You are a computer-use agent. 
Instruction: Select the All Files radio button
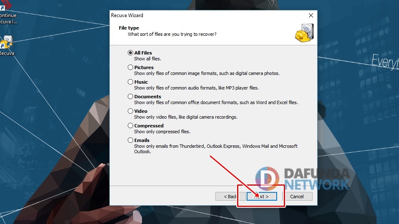tap(131, 53)
